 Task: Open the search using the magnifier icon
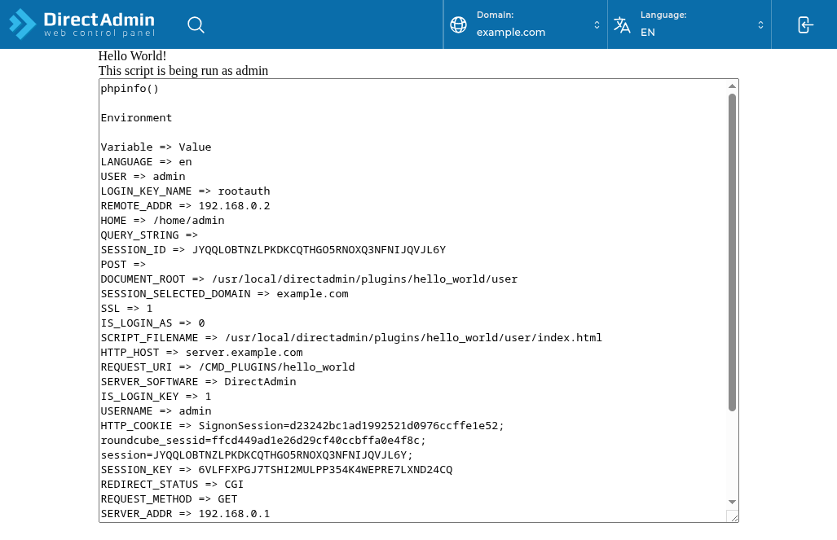coord(196,25)
